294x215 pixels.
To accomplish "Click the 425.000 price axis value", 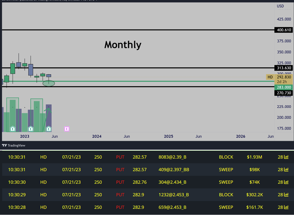I will coord(284,19).
